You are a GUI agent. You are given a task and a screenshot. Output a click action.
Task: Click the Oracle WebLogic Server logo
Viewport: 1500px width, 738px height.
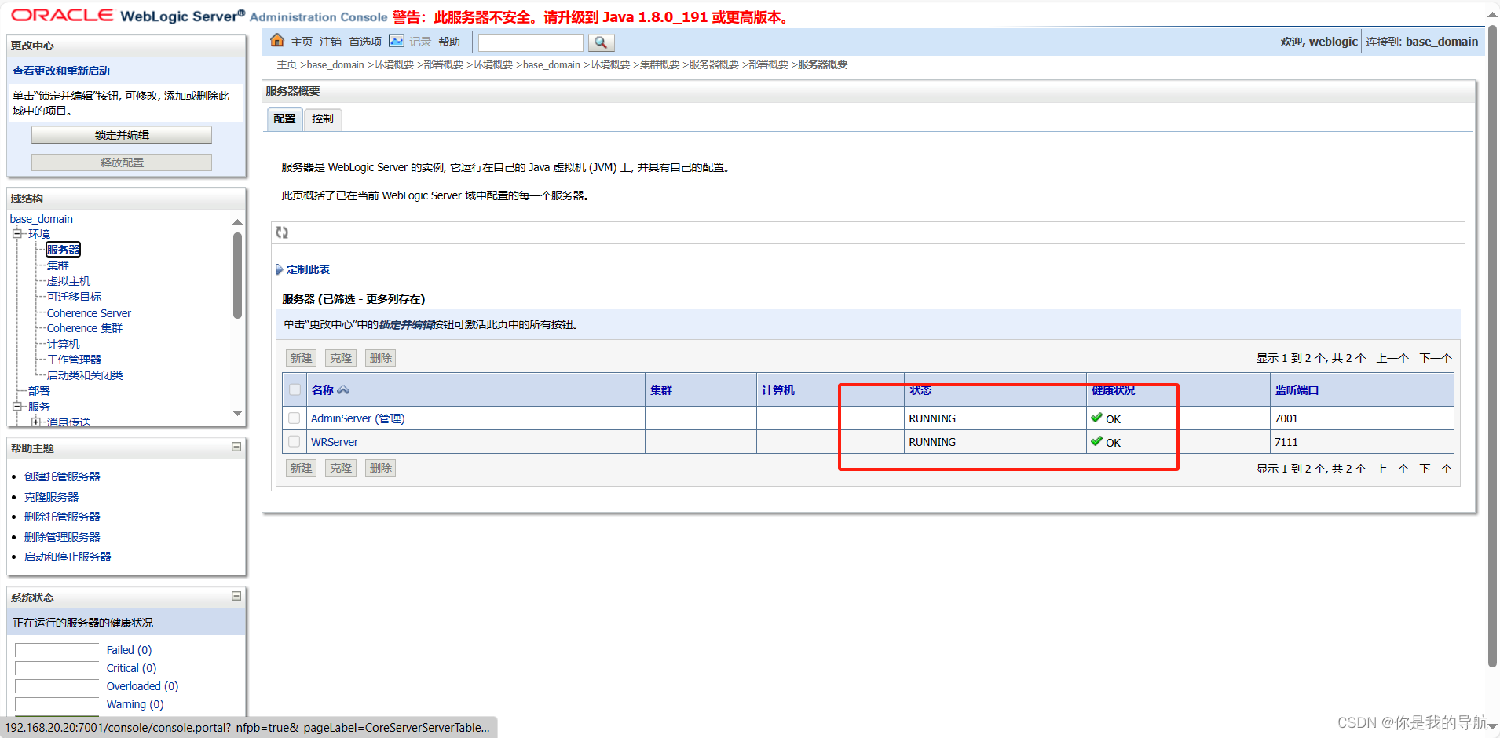point(63,14)
